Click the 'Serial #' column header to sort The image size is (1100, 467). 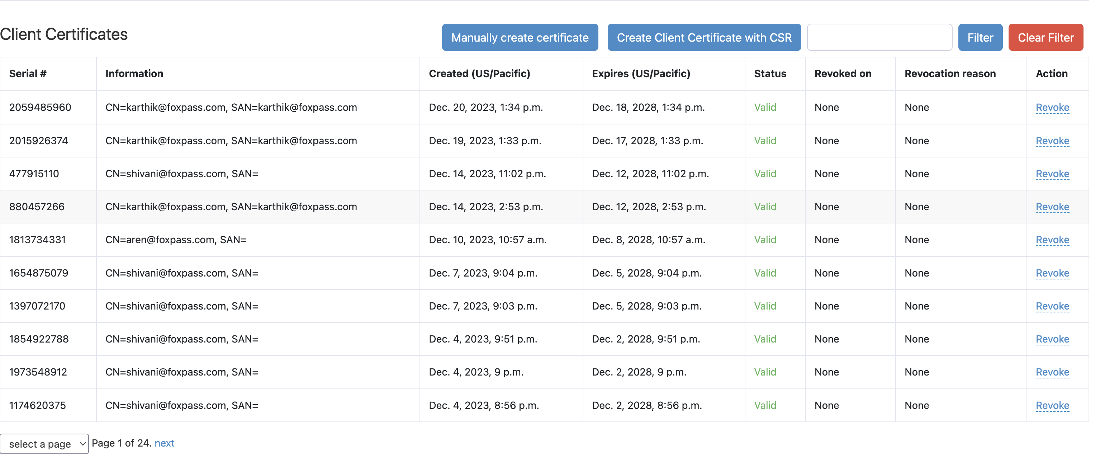(x=28, y=73)
